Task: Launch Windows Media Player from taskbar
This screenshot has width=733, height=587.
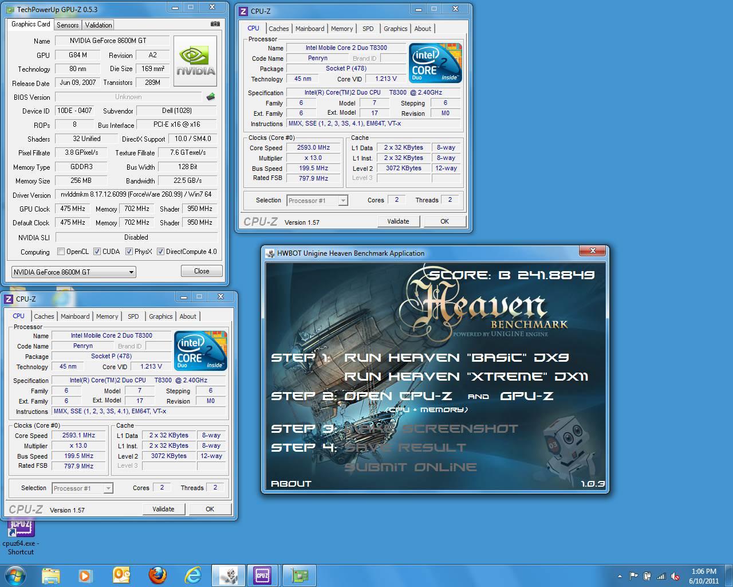Action: click(85, 576)
